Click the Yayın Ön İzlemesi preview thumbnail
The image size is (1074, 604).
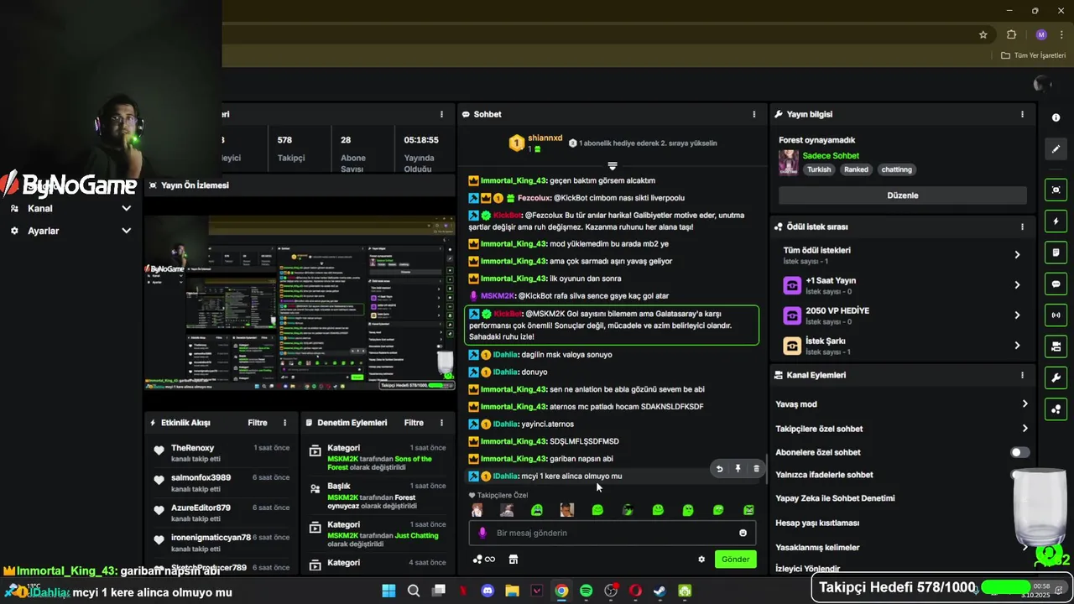click(299, 303)
